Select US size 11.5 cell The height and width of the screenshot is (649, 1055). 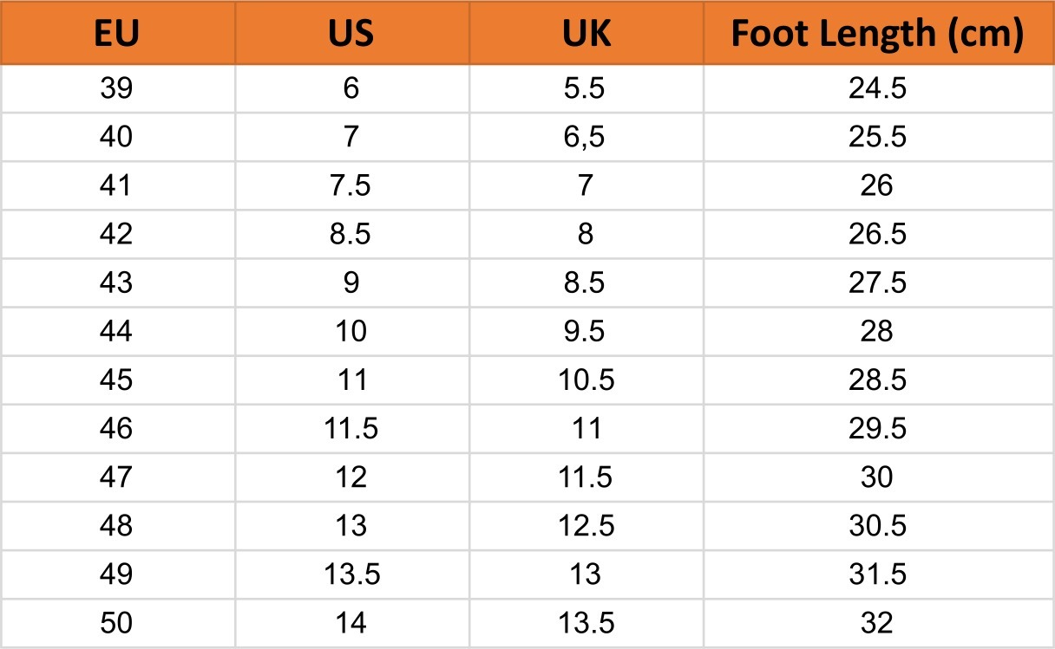351,428
